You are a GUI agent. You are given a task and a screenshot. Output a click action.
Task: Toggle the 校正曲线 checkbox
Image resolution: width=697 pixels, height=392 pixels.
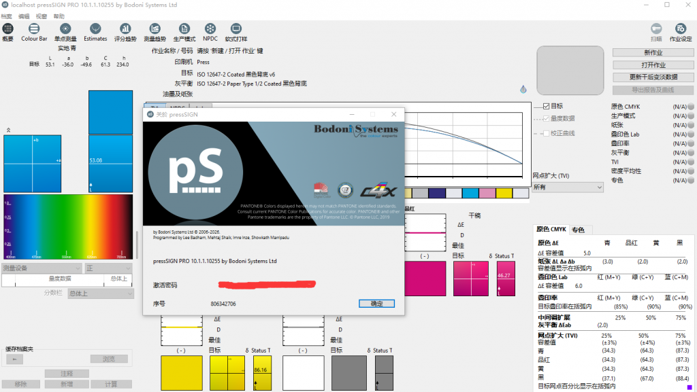click(547, 133)
